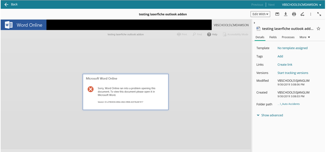Click the Word Online logo
The height and width of the screenshot is (152, 326).
point(24,25)
